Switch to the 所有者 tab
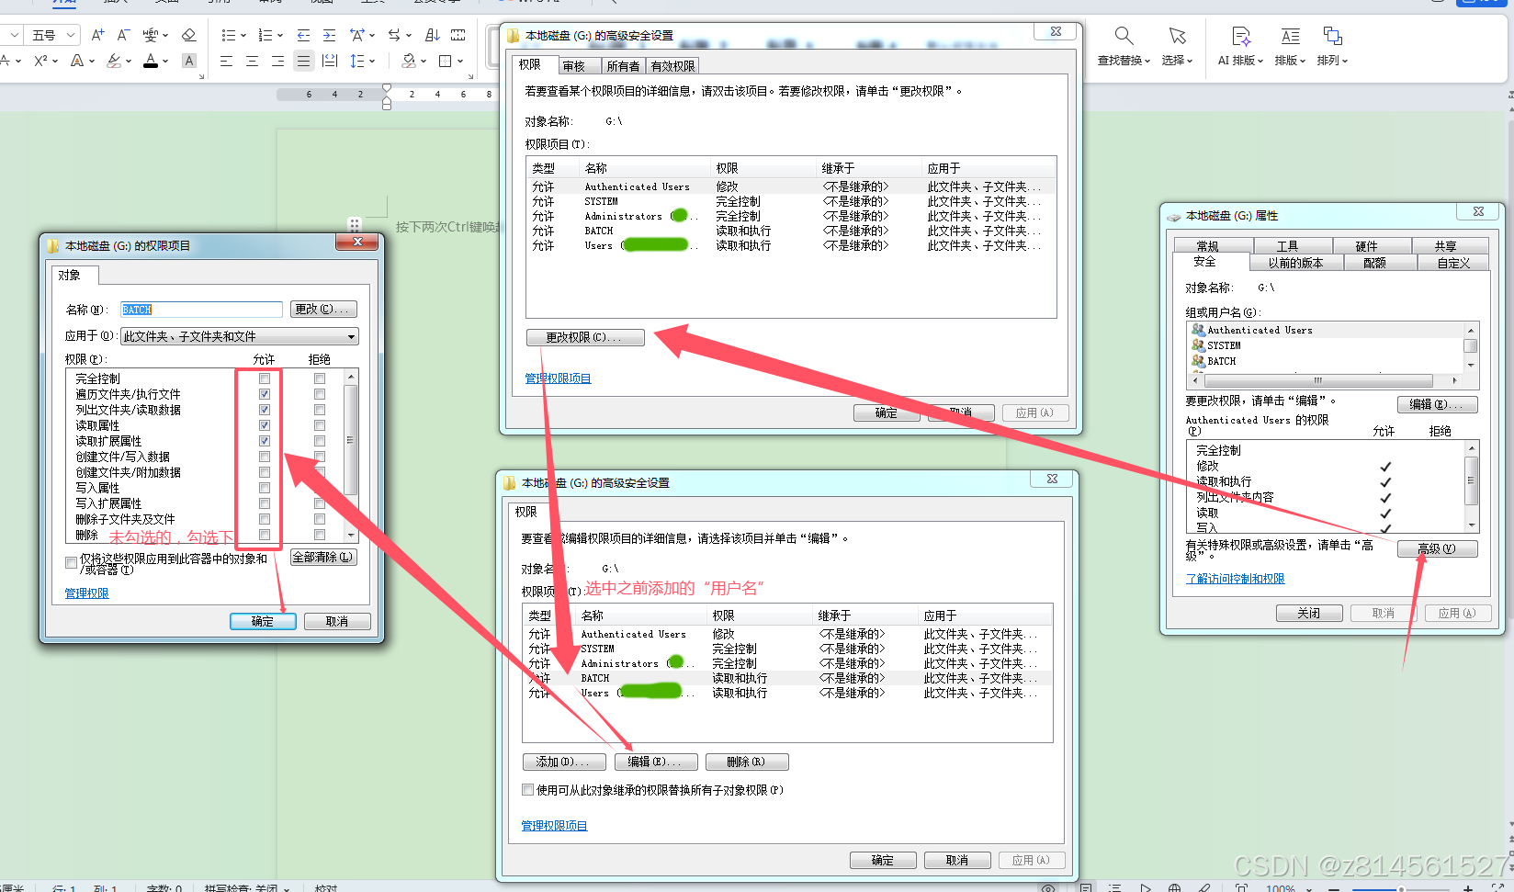Screen dimensions: 1514x892 pyautogui.click(x=623, y=66)
